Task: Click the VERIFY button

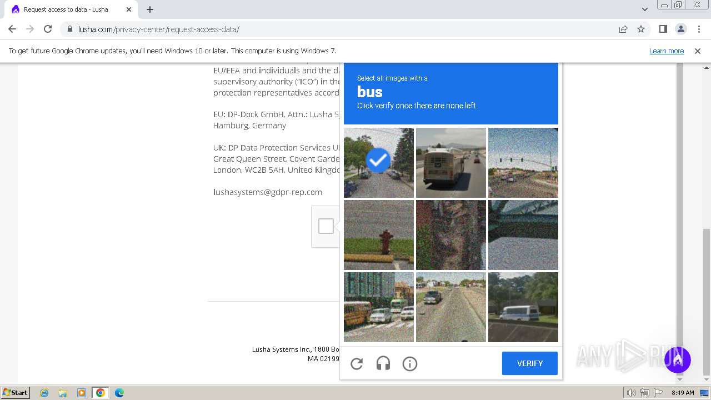Action: (530, 363)
